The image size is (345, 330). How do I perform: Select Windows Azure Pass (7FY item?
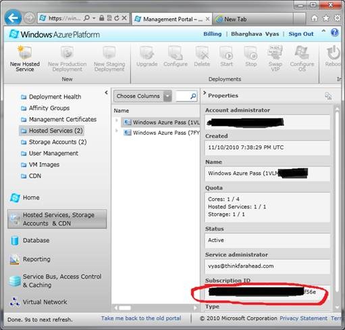coord(161,133)
